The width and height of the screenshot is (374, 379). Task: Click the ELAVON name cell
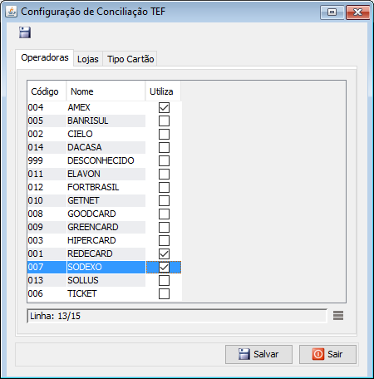[x=106, y=174]
